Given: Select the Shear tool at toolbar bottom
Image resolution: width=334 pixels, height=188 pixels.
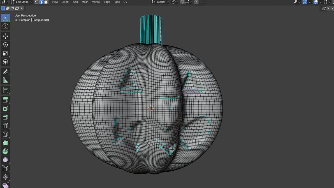Looking at the screenshot, I should 5,185.
